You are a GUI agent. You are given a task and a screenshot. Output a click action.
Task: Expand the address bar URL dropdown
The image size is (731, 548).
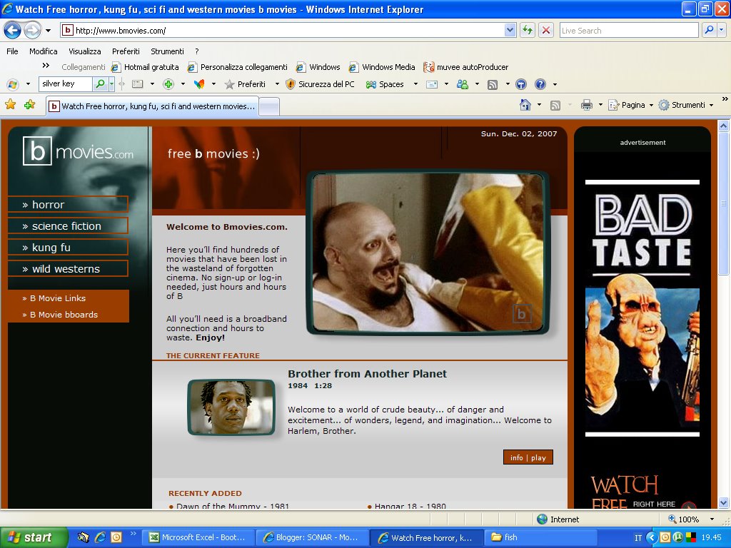[510, 30]
